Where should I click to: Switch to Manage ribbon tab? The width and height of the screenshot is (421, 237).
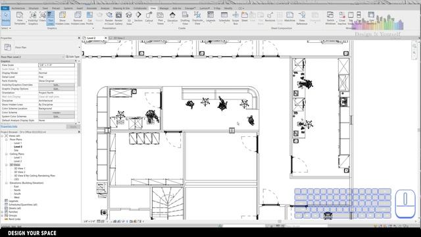(x=164, y=8)
